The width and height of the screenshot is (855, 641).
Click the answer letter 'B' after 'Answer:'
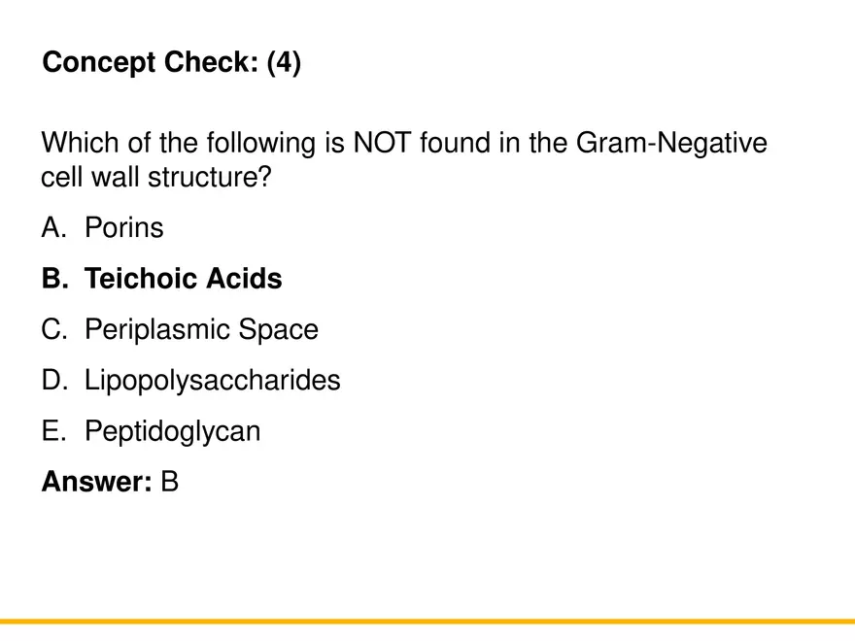tap(170, 482)
